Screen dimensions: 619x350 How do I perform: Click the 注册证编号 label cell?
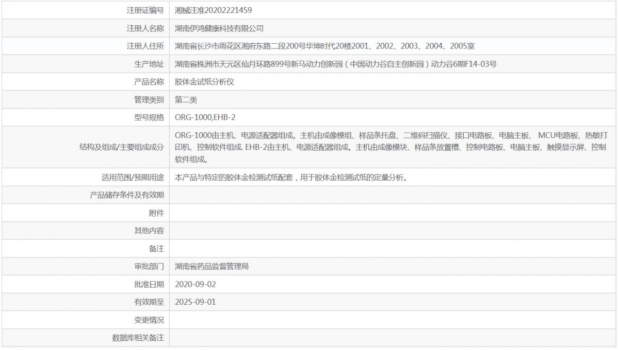tap(85, 10)
